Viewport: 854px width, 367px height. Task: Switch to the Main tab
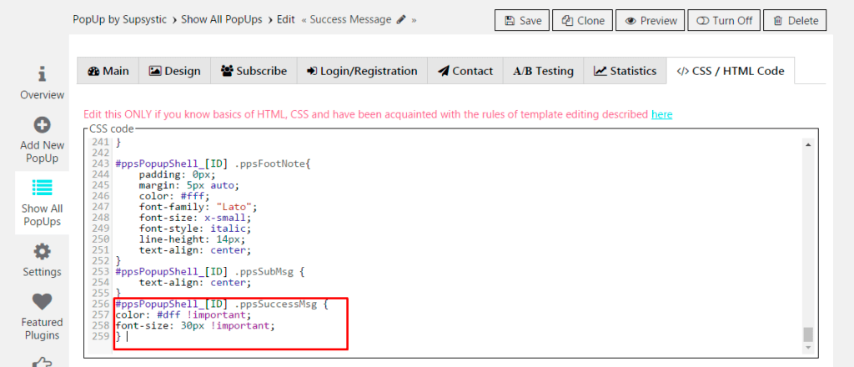[108, 71]
